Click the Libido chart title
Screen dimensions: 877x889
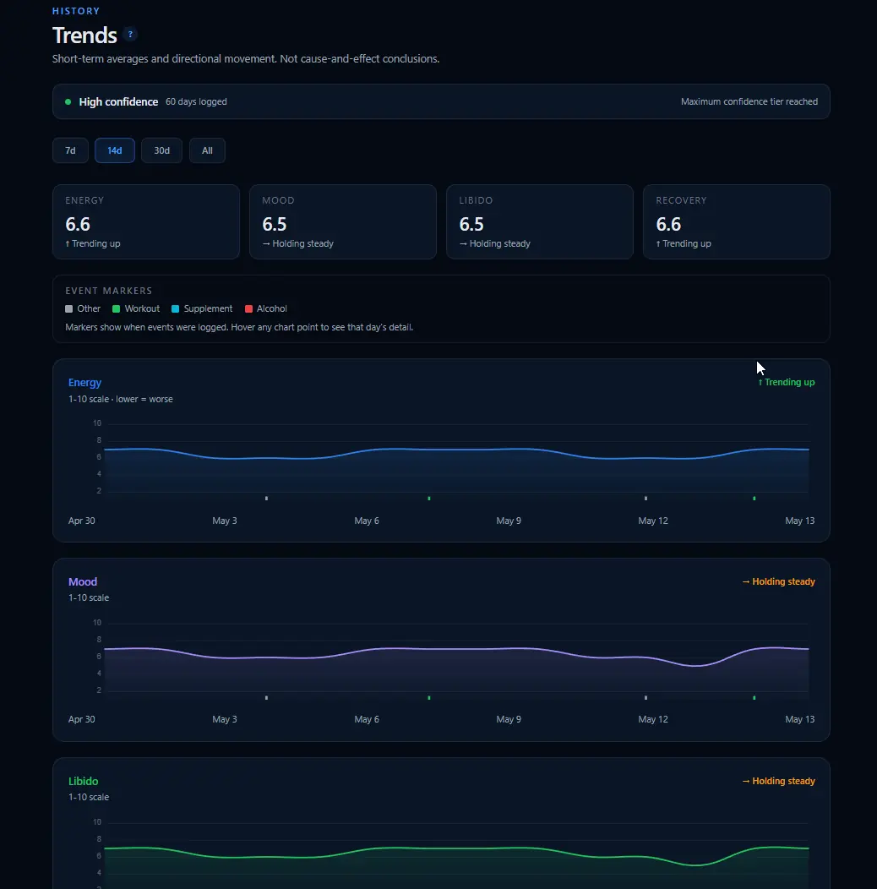coord(84,782)
